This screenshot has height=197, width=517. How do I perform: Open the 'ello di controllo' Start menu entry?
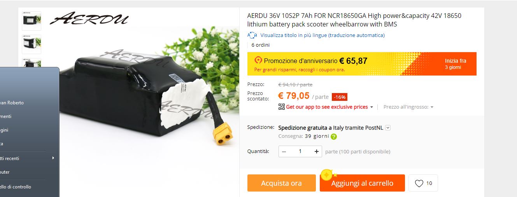16,186
